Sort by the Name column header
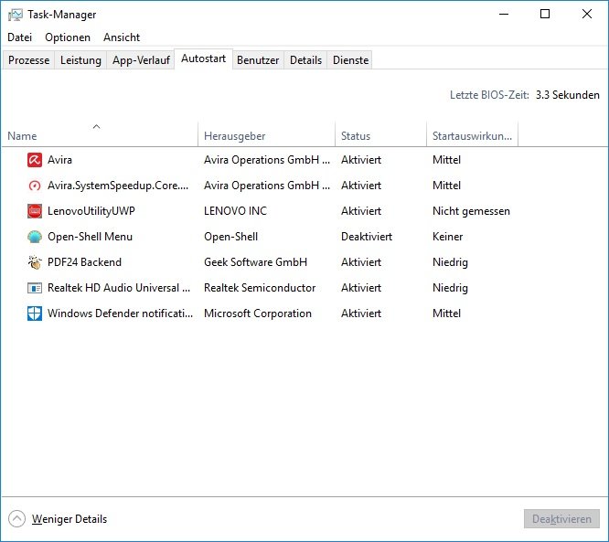 (100, 134)
